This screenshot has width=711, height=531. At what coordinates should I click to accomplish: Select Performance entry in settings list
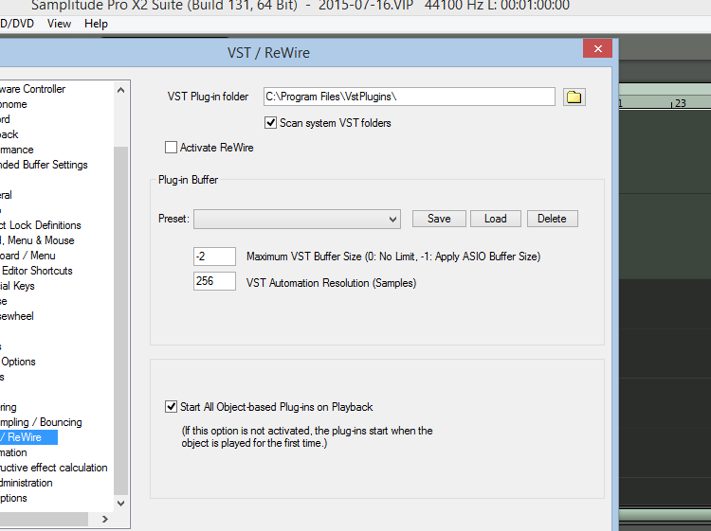click(17, 150)
